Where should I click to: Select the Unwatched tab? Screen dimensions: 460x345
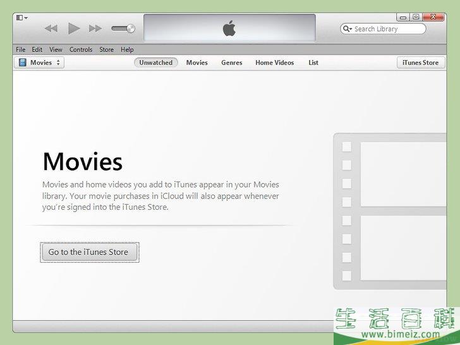tap(156, 63)
